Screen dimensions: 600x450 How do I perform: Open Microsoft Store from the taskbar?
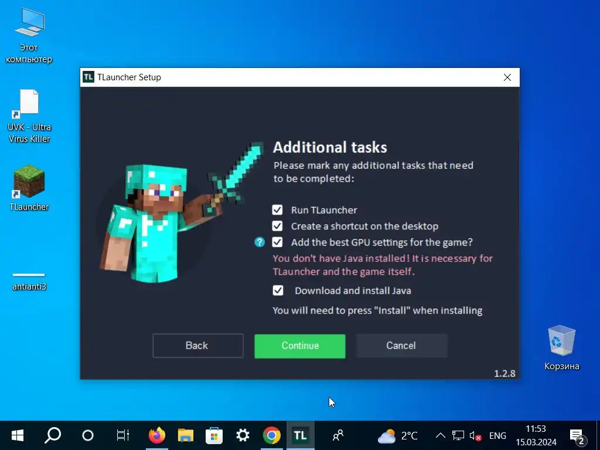click(214, 435)
